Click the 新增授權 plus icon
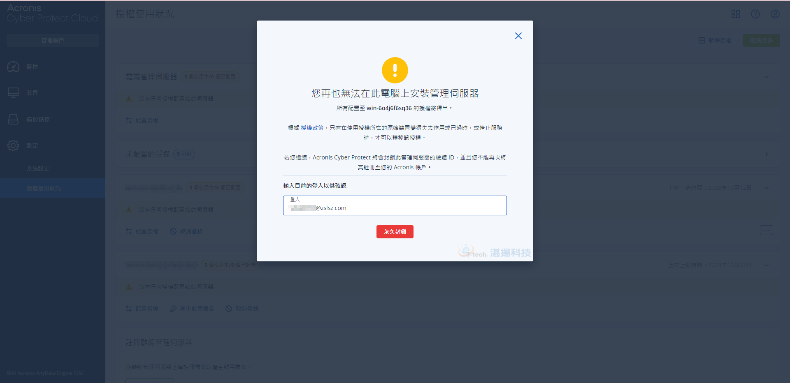The image size is (790, 383). click(x=702, y=40)
